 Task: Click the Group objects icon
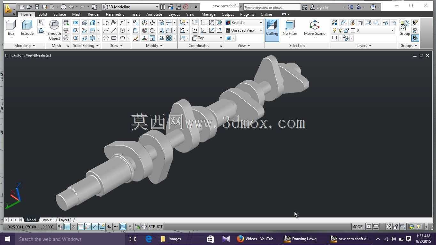click(x=405, y=28)
